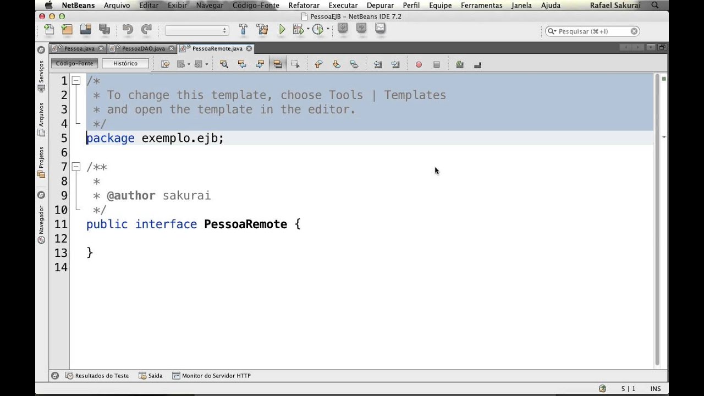704x396 pixels.
Task: Click the New Project toolbar icon
Action: pyautogui.click(x=67, y=30)
